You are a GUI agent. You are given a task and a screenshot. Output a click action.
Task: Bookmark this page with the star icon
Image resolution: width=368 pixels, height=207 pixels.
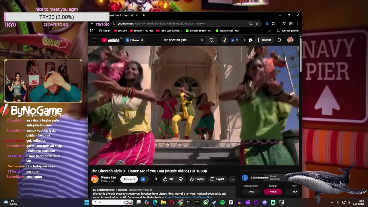click(257, 24)
